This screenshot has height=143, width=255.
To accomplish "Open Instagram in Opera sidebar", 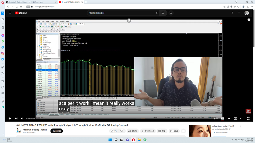I will pyautogui.click(x=3, y=53).
